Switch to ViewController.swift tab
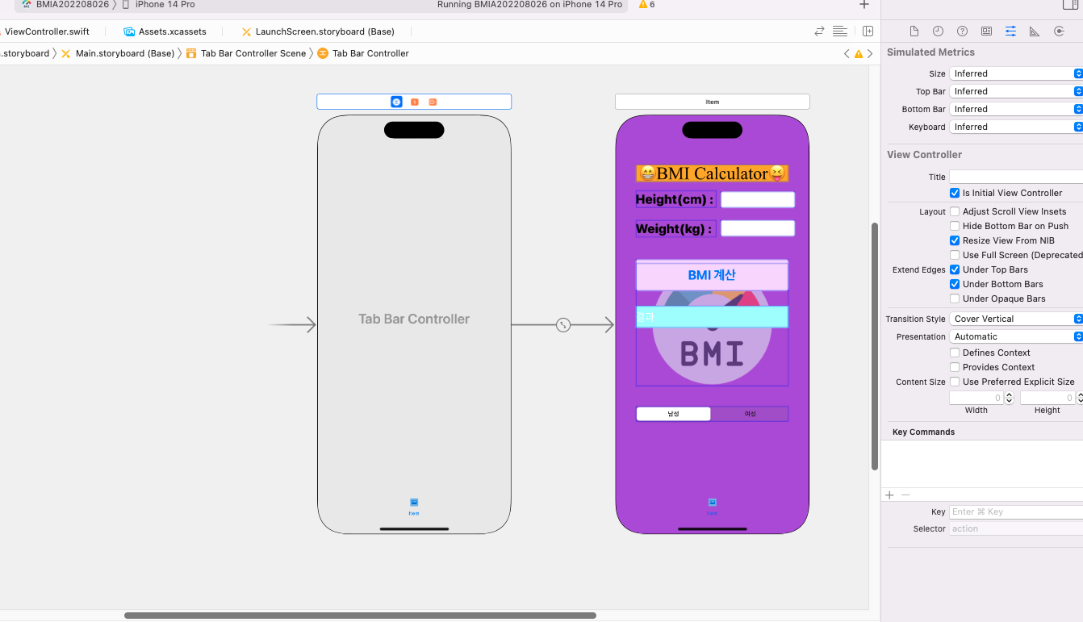 point(47,31)
